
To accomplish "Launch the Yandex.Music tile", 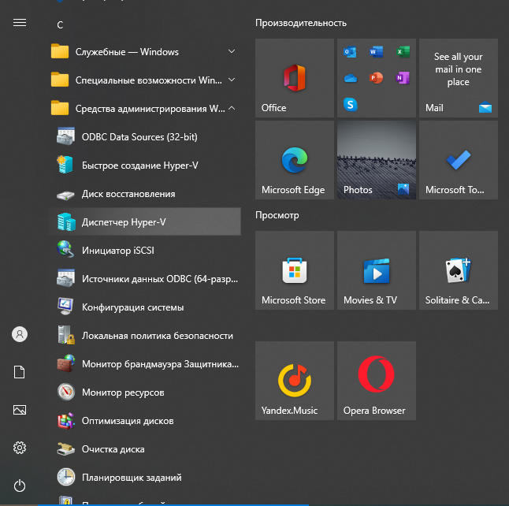I will tap(295, 381).
